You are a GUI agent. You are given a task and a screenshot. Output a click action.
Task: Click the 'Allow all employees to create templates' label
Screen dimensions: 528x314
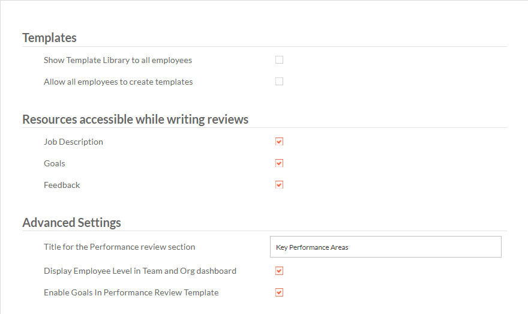[118, 82]
